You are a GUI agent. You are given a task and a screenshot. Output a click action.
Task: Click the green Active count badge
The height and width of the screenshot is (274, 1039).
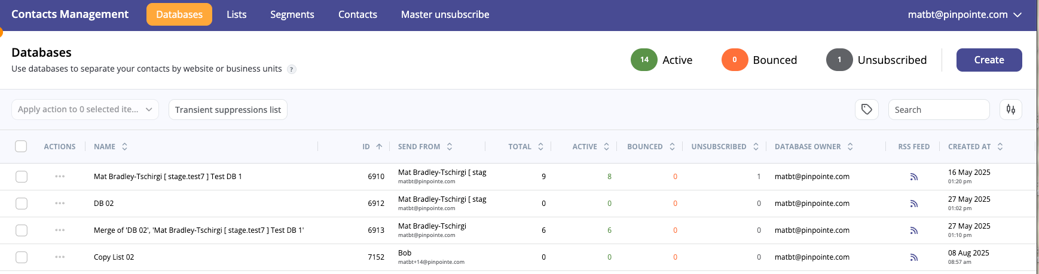644,60
